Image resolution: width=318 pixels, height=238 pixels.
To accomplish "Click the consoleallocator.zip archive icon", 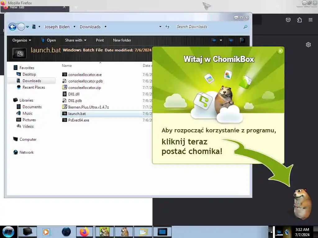I will point(65,87).
